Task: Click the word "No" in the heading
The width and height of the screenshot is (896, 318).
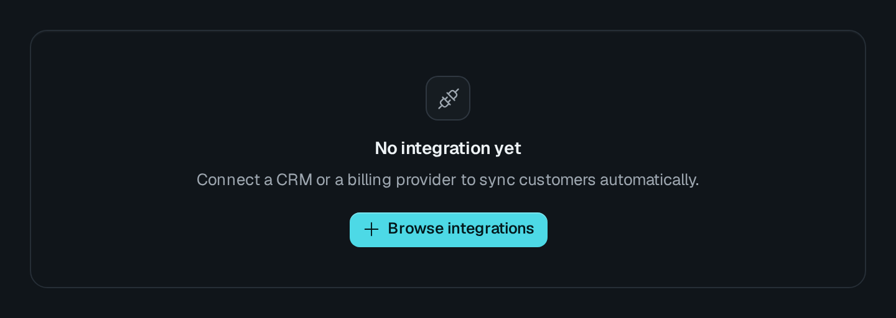Action: (x=386, y=148)
